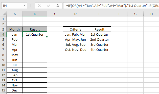Expand the Name Box dropdown arrow
Viewport: 159px width, 94px height.
[24, 5]
